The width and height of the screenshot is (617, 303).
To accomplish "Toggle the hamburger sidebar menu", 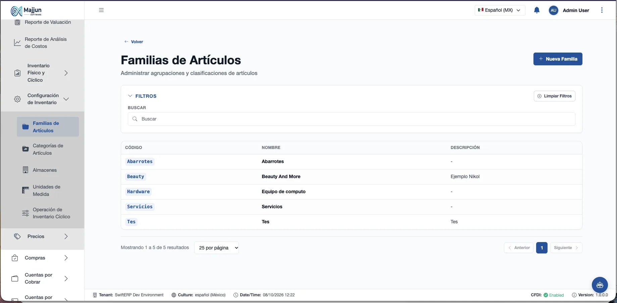I will click(x=101, y=10).
